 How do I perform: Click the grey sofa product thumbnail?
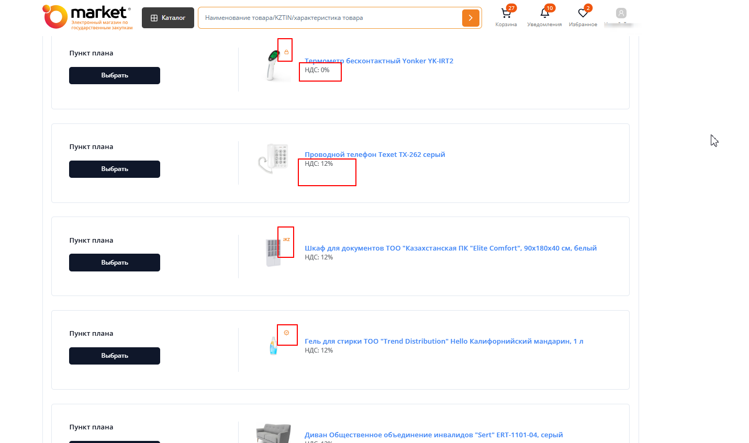[x=273, y=434]
